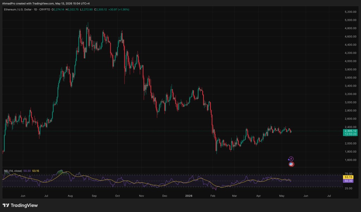Select the Ethereum / U.S. Dollar symbol title

point(27,9)
